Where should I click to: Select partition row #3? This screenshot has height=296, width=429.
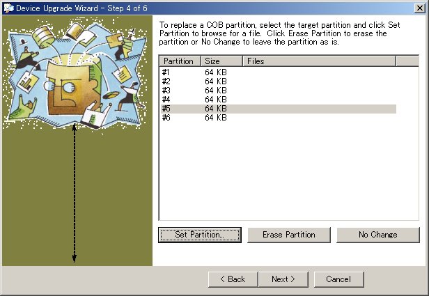coord(279,91)
